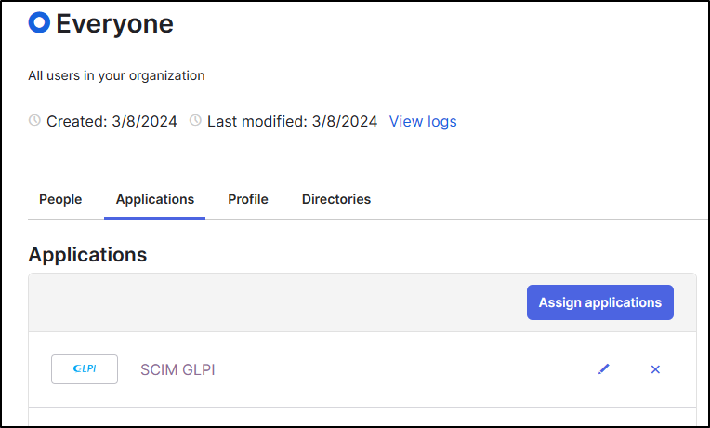Viewport: 710px width, 428px height.
Task: Click the Created: 3/8/2024 date text
Action: (112, 121)
